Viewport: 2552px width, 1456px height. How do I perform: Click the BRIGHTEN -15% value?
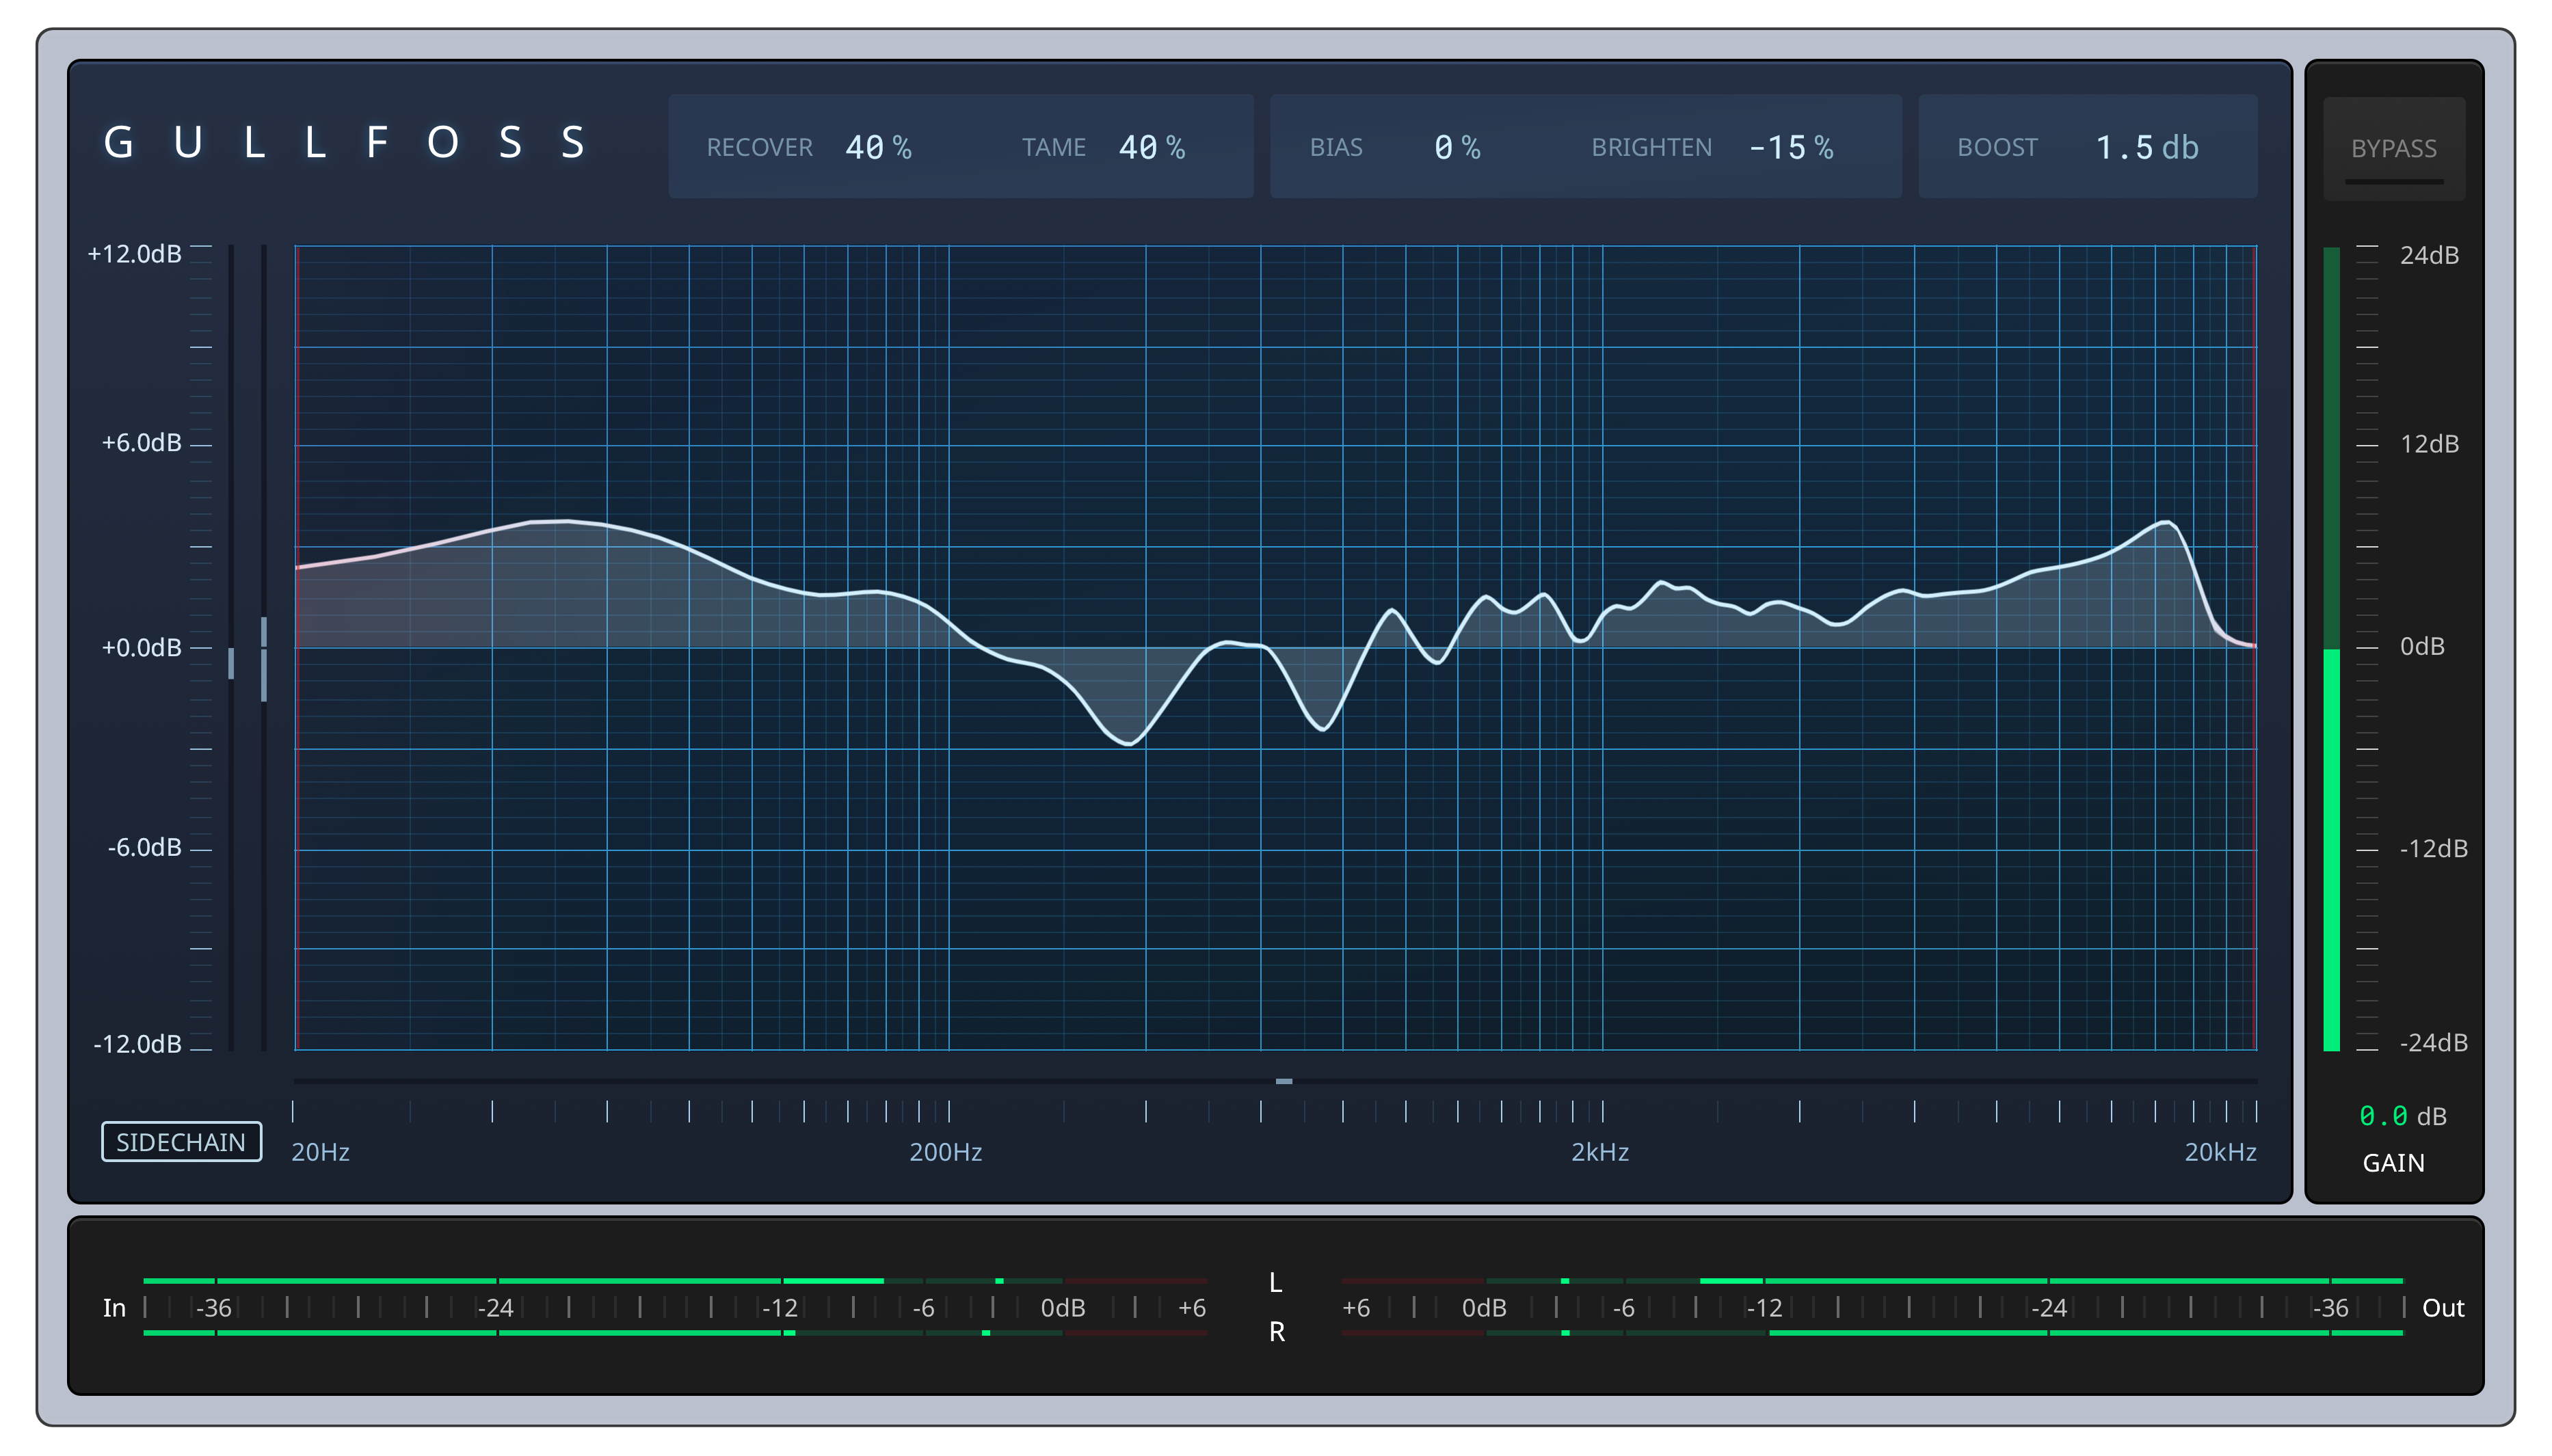(1790, 148)
